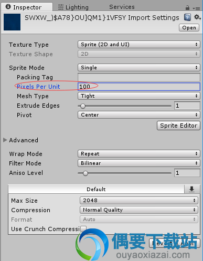Click the Wrap Mode label

(x=26, y=154)
